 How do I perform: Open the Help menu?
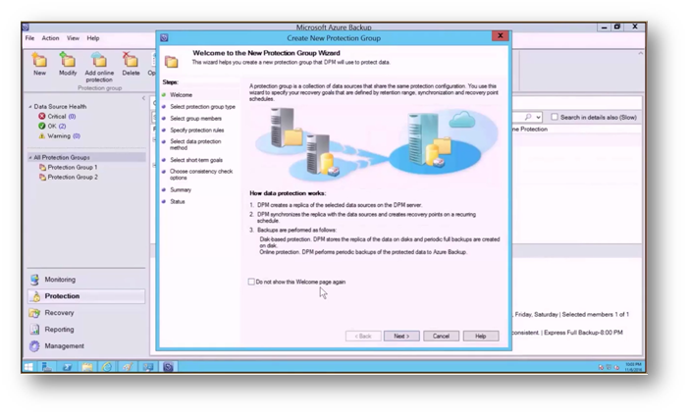(x=92, y=38)
